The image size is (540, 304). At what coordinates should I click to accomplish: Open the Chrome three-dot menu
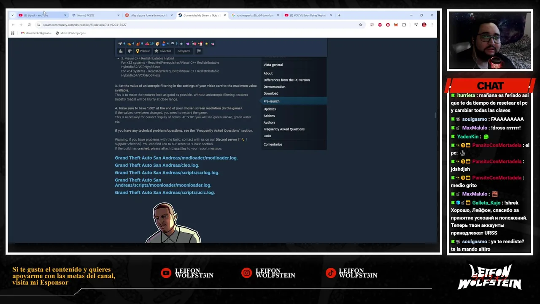pyautogui.click(x=432, y=25)
